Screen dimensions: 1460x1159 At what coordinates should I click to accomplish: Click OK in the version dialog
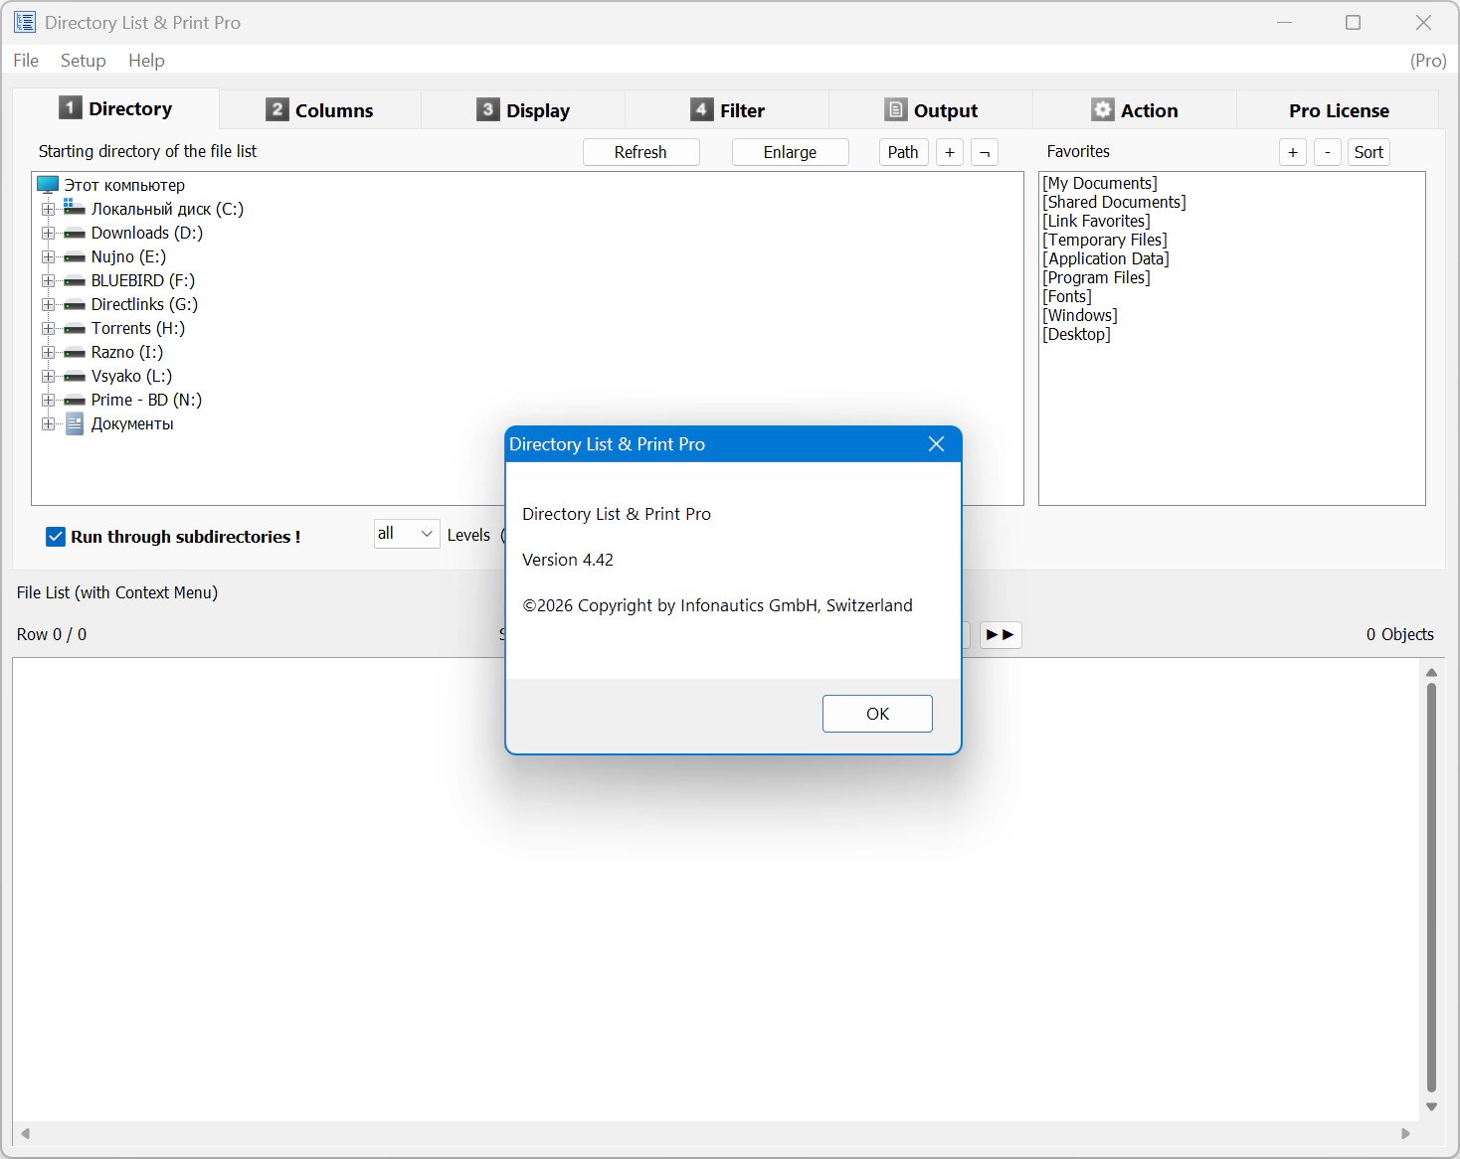[x=877, y=714]
